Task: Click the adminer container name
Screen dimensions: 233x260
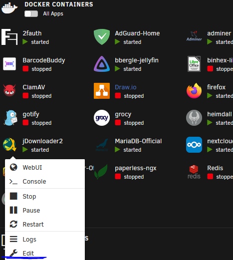Action: tap(219, 33)
